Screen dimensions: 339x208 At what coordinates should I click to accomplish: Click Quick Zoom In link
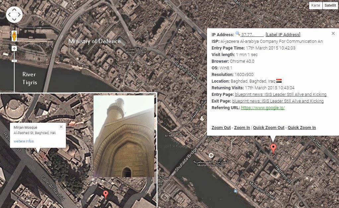point(302,128)
